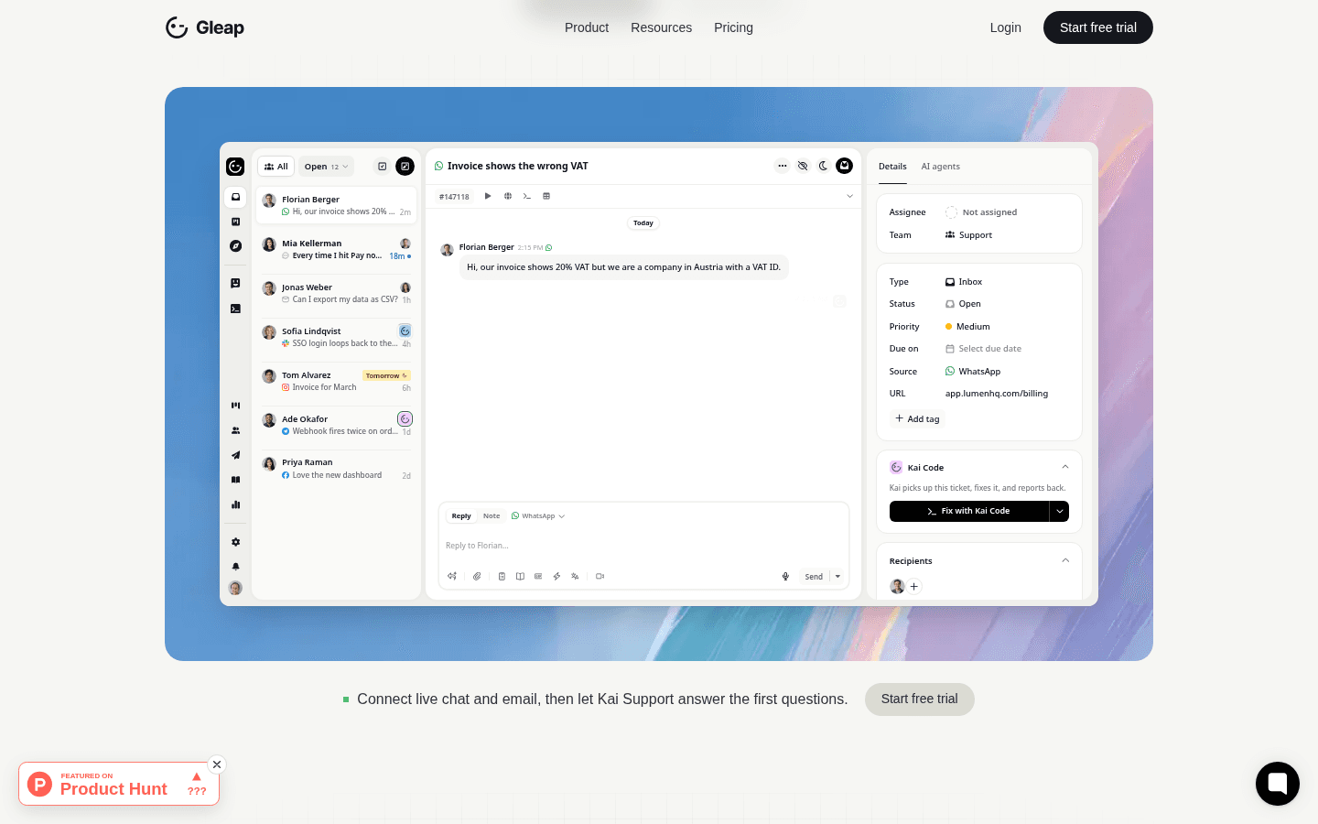Toggle the moon snooze icon in the ticket header
Viewport: 1318px width, 824px height.
pos(823,166)
